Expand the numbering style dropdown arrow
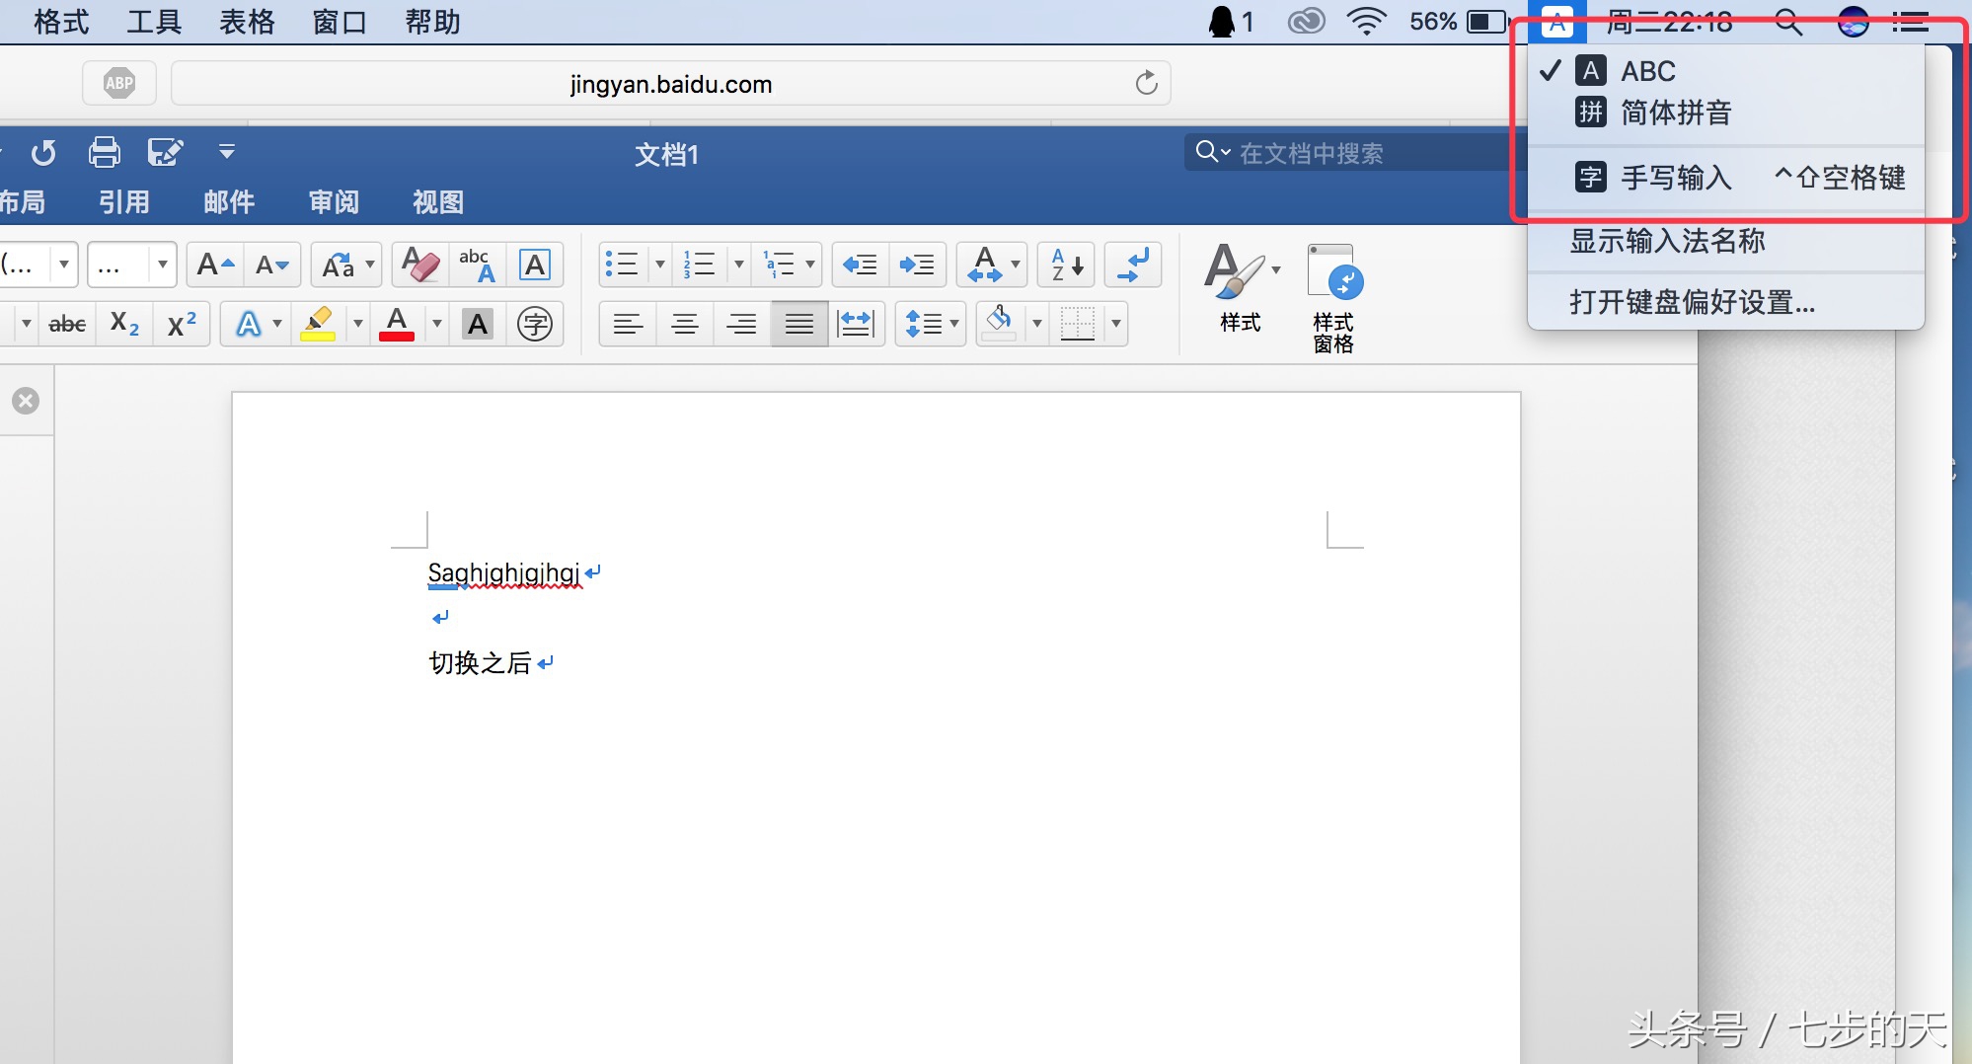Image resolution: width=1972 pixels, height=1064 pixels. pos(739,265)
